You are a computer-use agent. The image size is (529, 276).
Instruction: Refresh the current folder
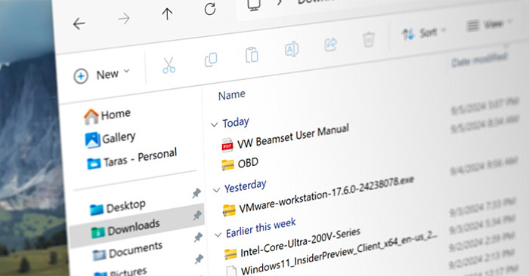(210, 9)
